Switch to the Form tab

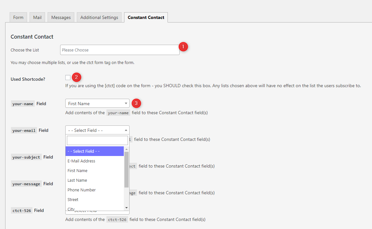18,17
